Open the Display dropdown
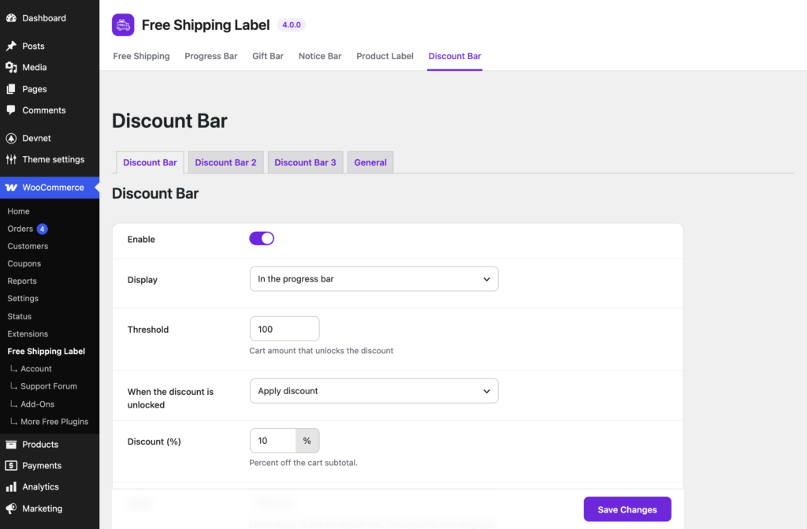807x529 pixels. pos(374,278)
